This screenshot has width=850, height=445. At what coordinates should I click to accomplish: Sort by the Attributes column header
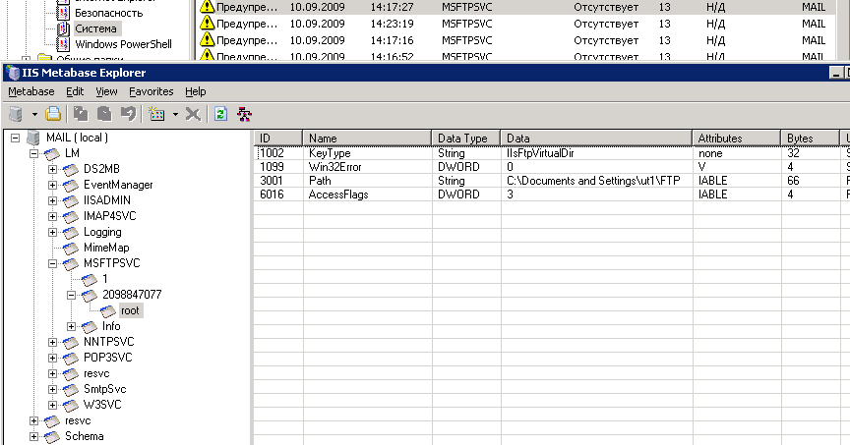[x=736, y=139]
